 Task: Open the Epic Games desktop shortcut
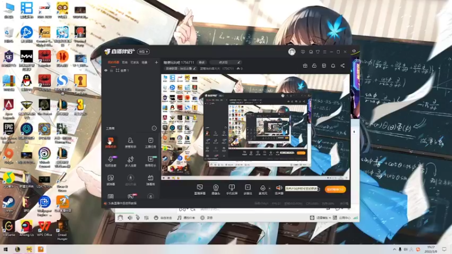pos(8,133)
